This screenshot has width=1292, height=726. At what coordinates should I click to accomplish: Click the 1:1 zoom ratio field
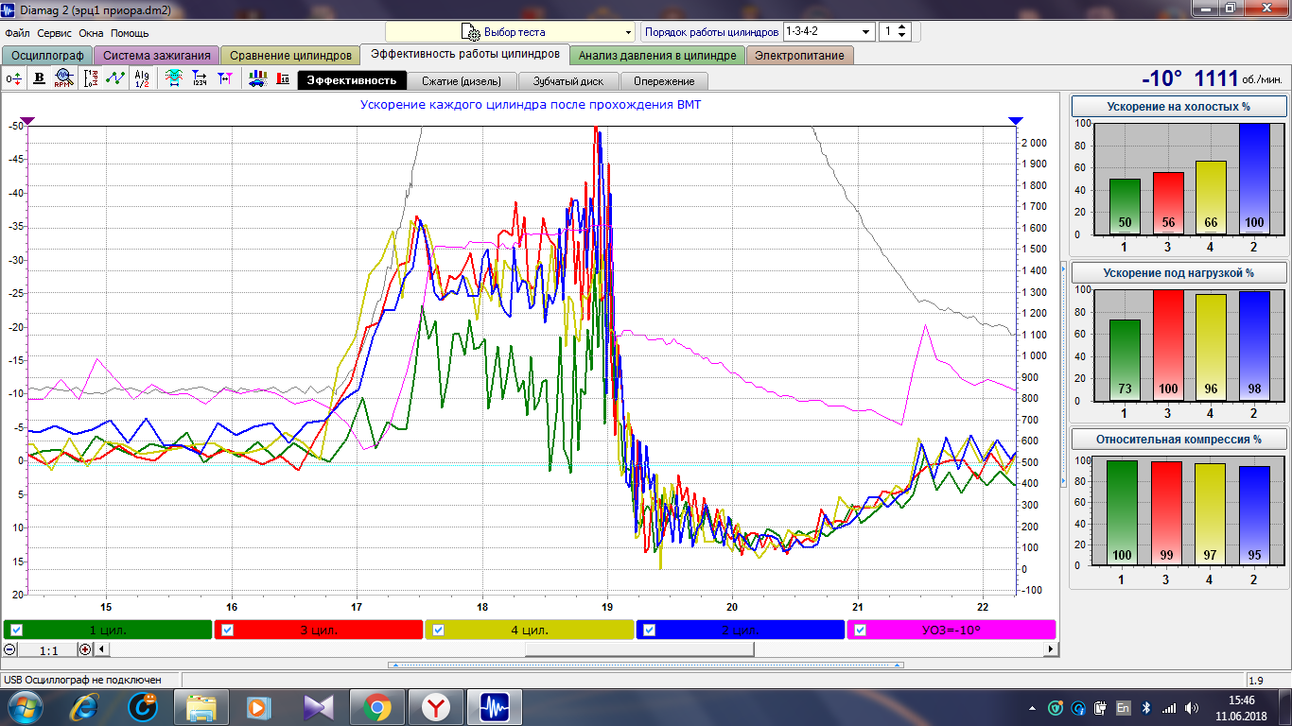(47, 649)
